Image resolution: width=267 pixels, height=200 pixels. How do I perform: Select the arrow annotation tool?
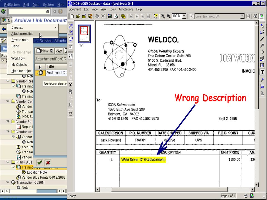pos(262,45)
